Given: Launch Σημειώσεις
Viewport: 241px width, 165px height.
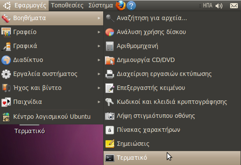Looking at the screenshot, I should click(x=172, y=144).
